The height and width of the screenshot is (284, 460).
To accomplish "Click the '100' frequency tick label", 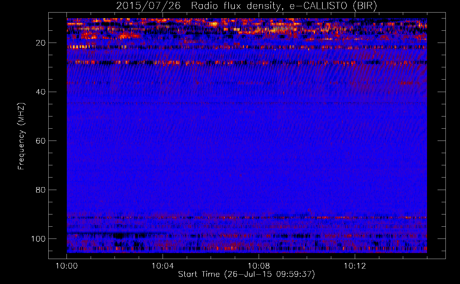I will pos(38,239).
